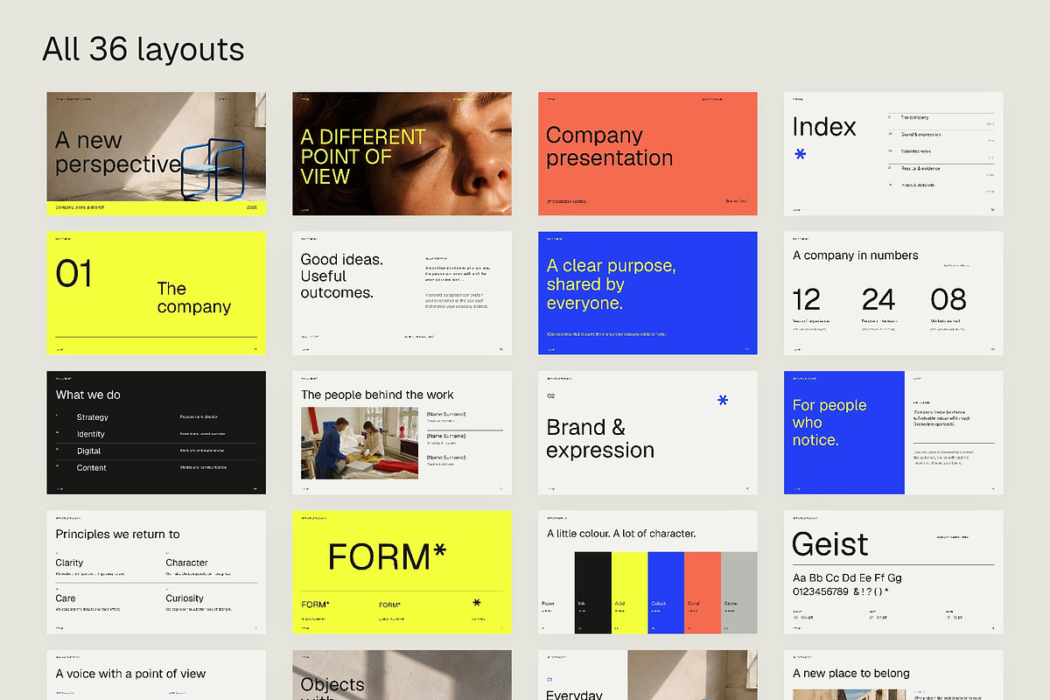Click the 'Care' principle heading

[x=66, y=598]
